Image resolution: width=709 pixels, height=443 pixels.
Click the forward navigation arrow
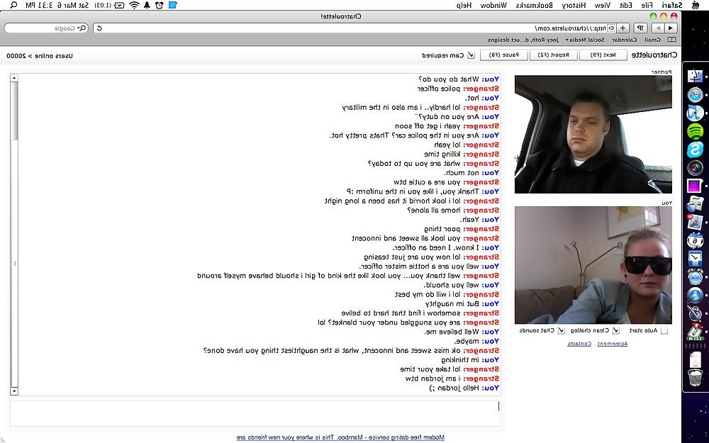point(659,28)
